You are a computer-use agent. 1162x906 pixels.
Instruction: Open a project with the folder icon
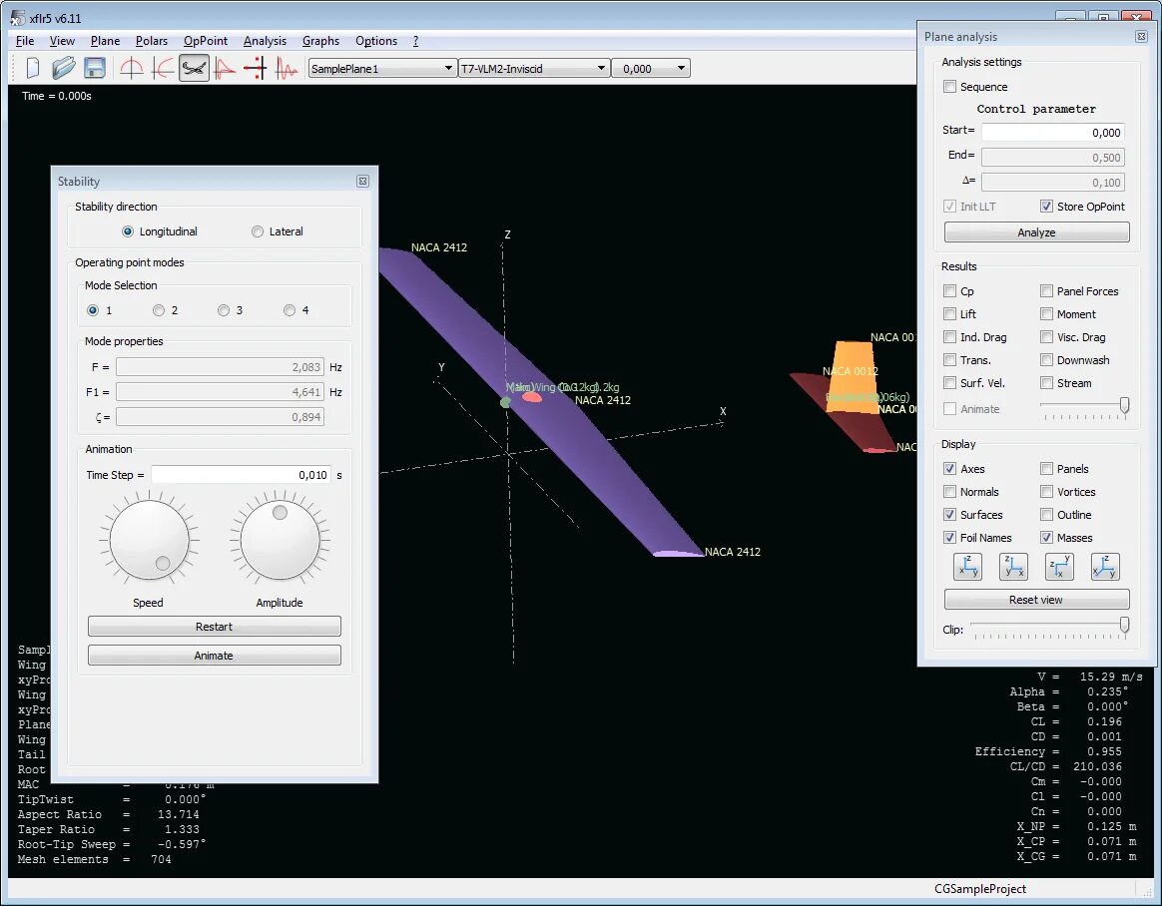pos(63,68)
